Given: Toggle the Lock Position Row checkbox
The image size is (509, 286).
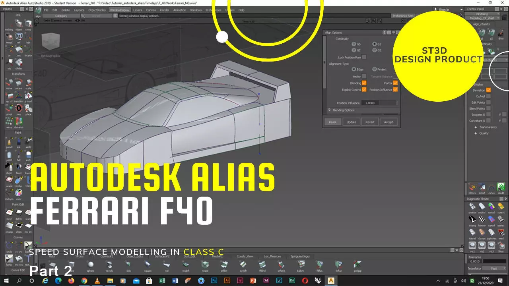Looking at the screenshot, I should pyautogui.click(x=364, y=57).
